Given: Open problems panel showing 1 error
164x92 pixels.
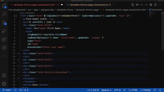Looking at the screenshot, I should tap(24, 90).
